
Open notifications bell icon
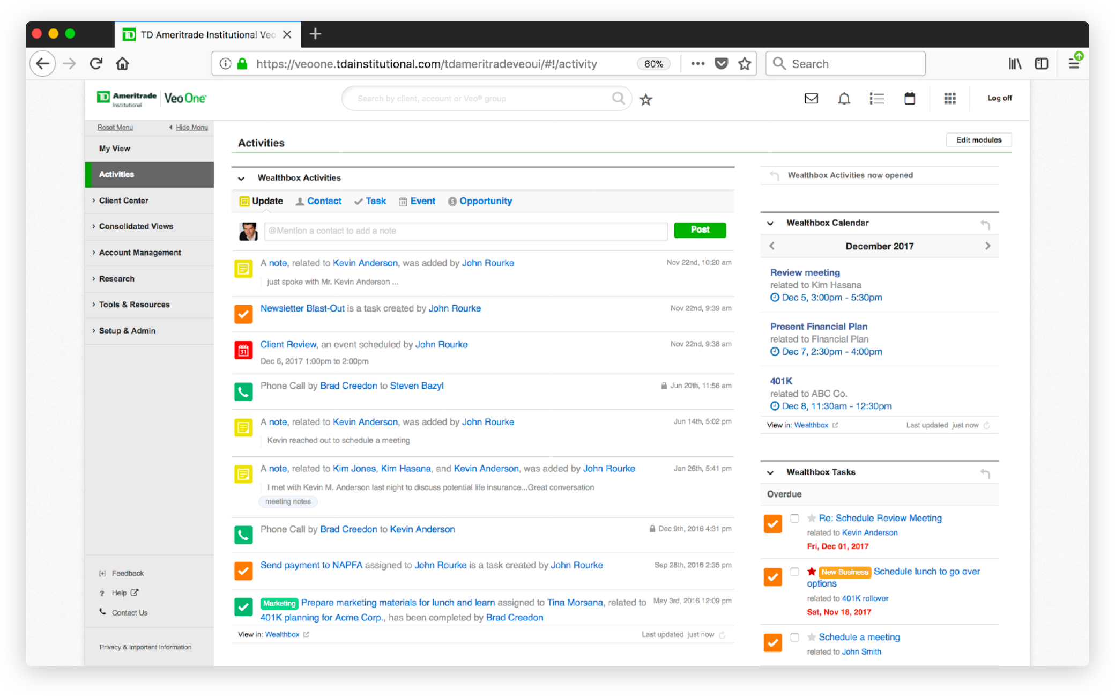(844, 98)
